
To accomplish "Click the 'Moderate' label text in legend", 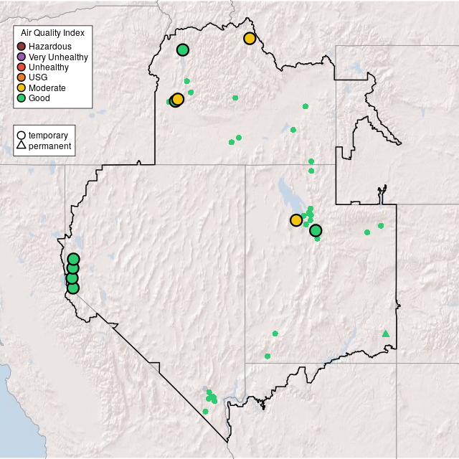I will (47, 87).
